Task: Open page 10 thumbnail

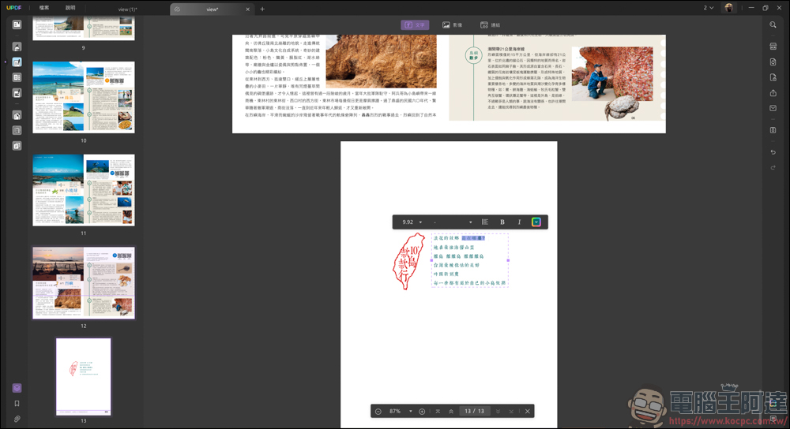Action: [x=84, y=97]
